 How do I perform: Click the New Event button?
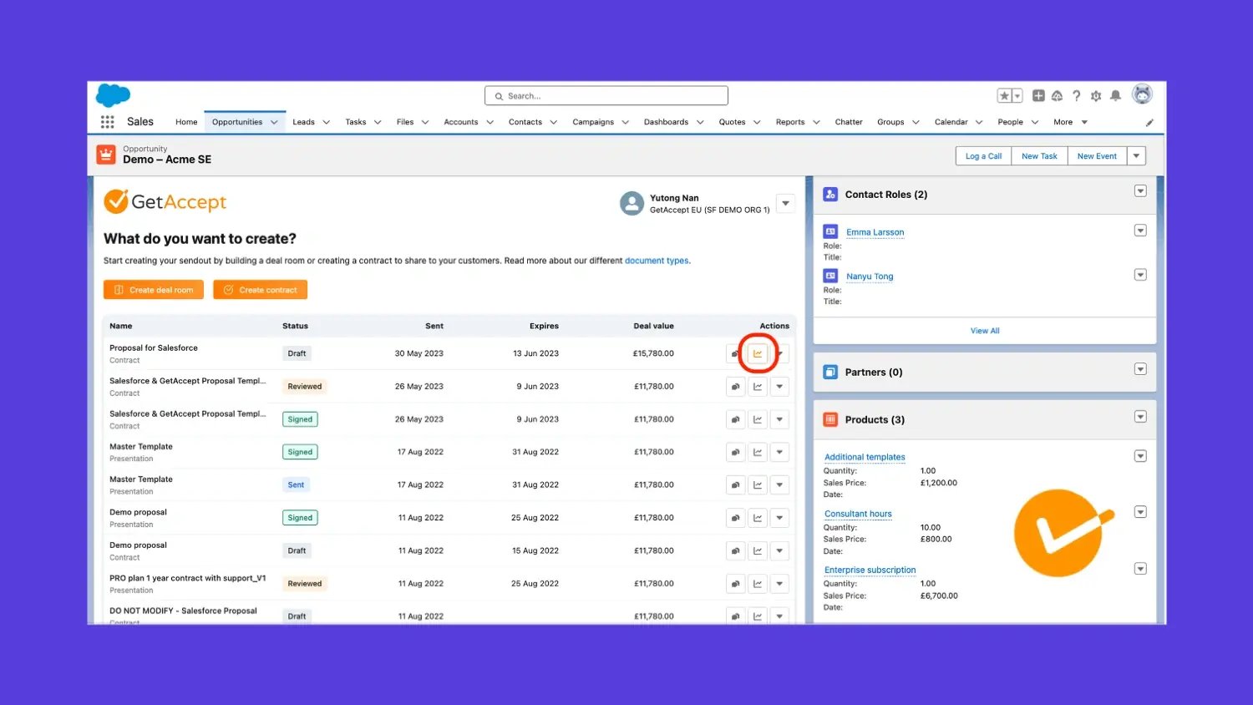click(1097, 156)
